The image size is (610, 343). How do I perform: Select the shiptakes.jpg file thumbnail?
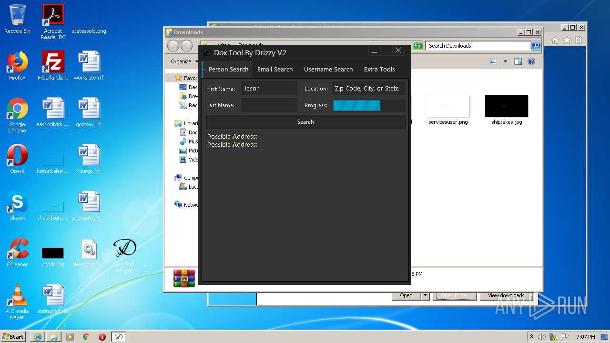507,110
